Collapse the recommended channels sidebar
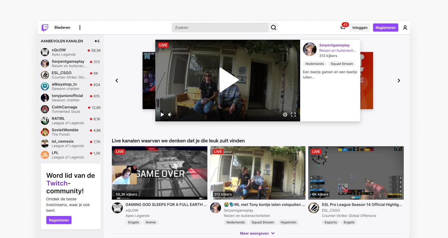This screenshot has height=238, width=448. click(97, 41)
